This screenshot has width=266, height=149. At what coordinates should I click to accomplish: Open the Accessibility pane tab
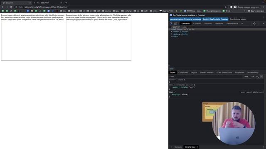[253, 72]
